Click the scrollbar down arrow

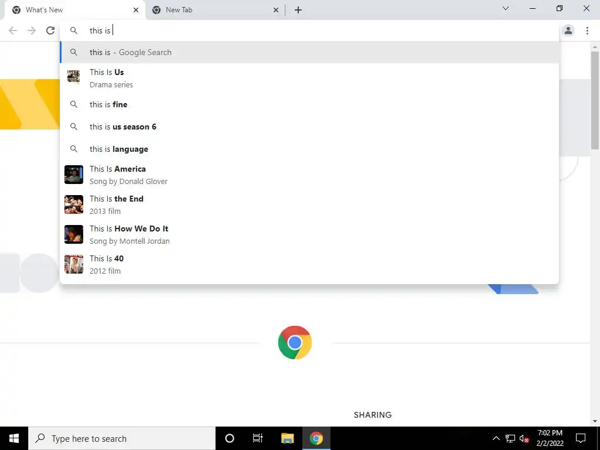coord(595,422)
